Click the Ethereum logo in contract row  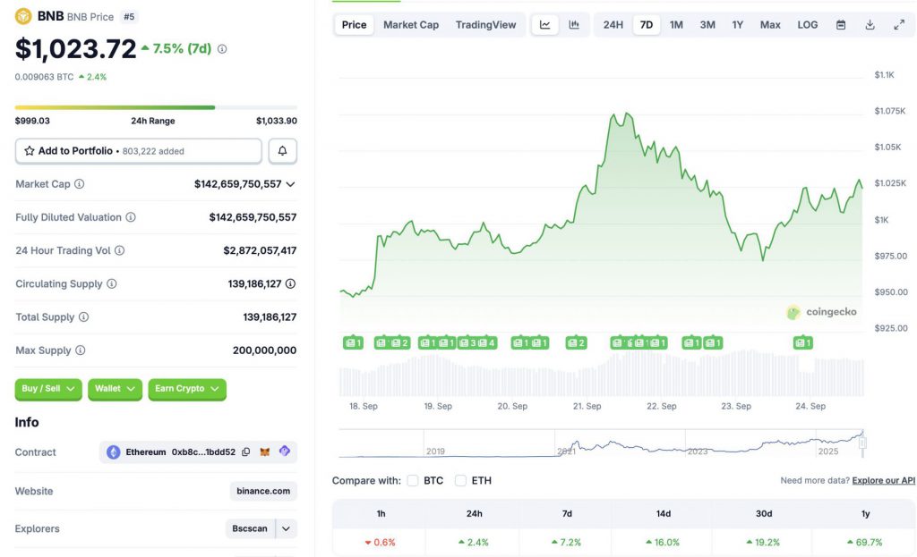114,452
